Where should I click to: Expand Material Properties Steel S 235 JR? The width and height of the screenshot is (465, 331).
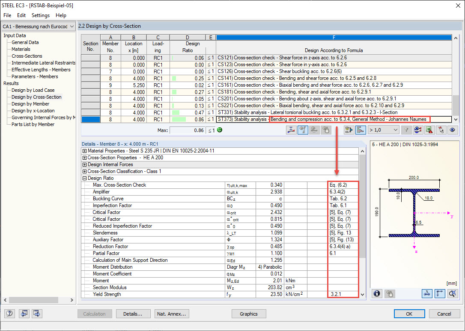(84, 151)
